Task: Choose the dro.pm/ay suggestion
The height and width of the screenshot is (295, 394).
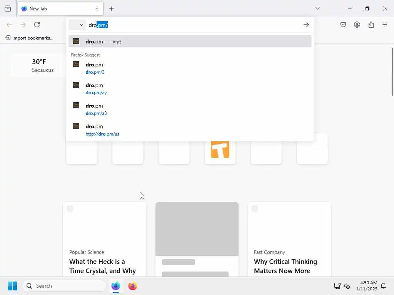Action: tap(190, 89)
